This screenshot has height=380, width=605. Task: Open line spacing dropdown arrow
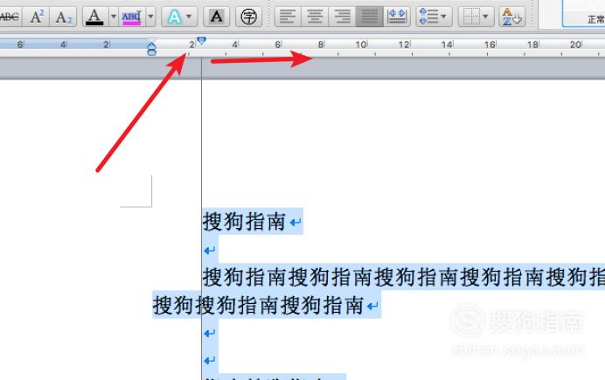point(444,17)
